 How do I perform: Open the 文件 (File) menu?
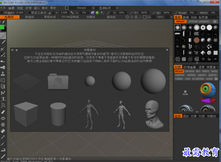[x=3, y=8]
